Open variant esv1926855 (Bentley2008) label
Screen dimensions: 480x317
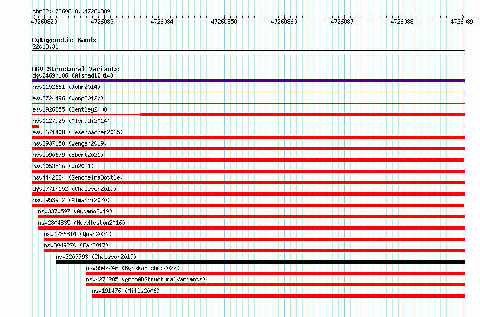pos(71,109)
